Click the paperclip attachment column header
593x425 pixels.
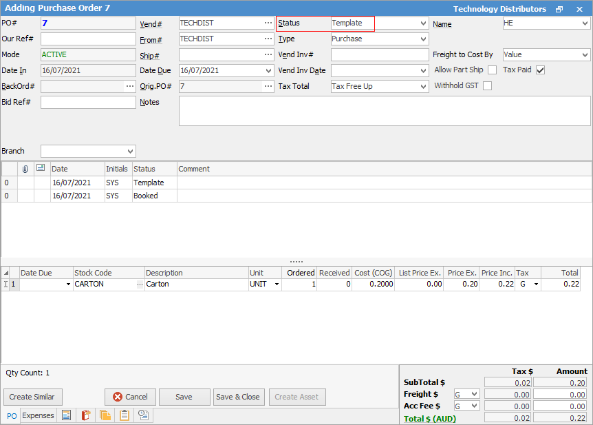25,169
